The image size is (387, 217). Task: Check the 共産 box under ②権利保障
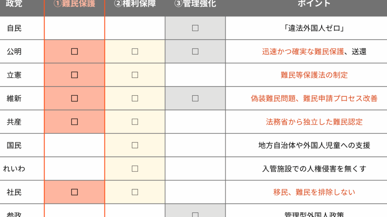(x=135, y=122)
